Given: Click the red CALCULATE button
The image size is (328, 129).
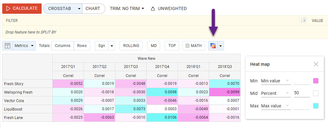Looking at the screenshot, I should coord(22,8).
